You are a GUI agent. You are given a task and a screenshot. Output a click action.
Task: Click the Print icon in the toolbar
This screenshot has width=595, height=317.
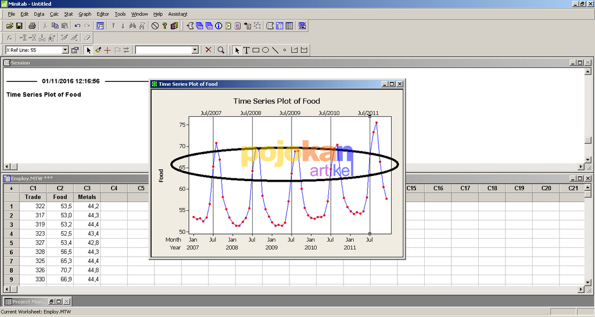33,26
